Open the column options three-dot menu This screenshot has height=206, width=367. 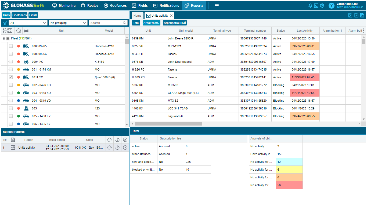click(x=364, y=31)
